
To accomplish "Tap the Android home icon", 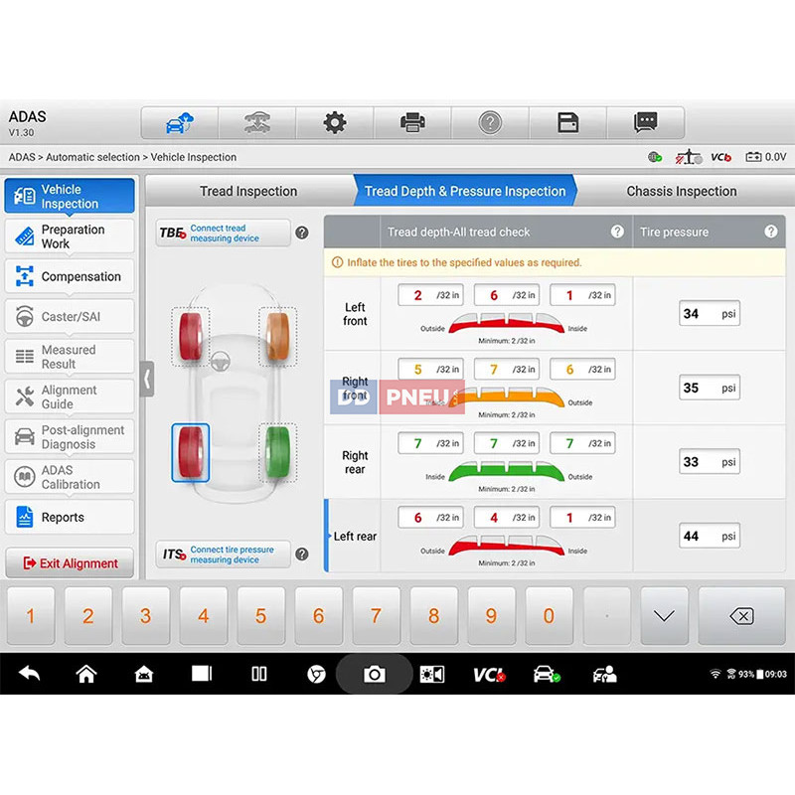I will 86,674.
